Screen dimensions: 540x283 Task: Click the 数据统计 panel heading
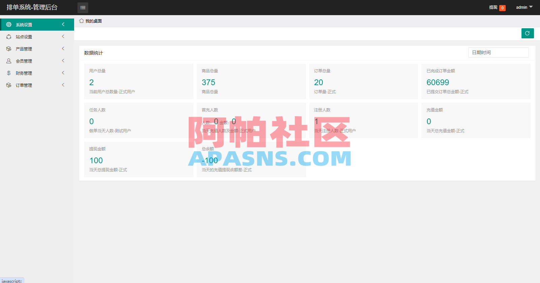tap(94, 53)
